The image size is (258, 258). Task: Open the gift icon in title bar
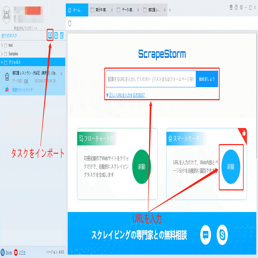231,7
